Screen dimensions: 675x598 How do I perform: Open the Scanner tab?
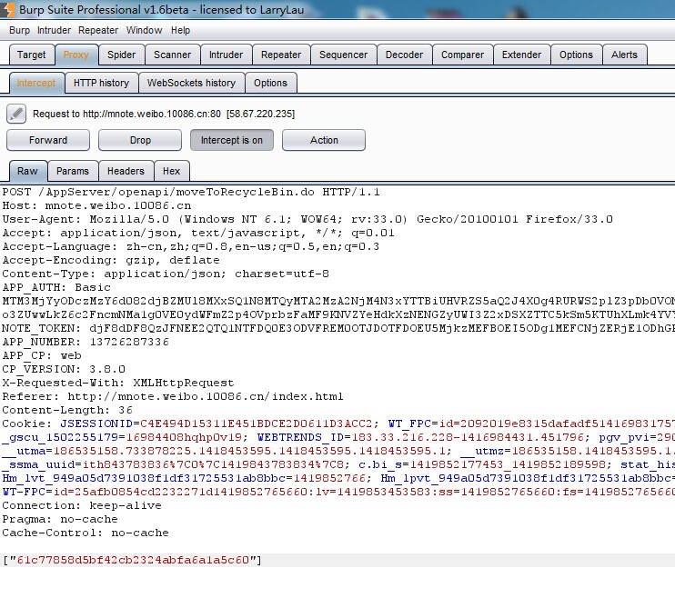coord(172,55)
